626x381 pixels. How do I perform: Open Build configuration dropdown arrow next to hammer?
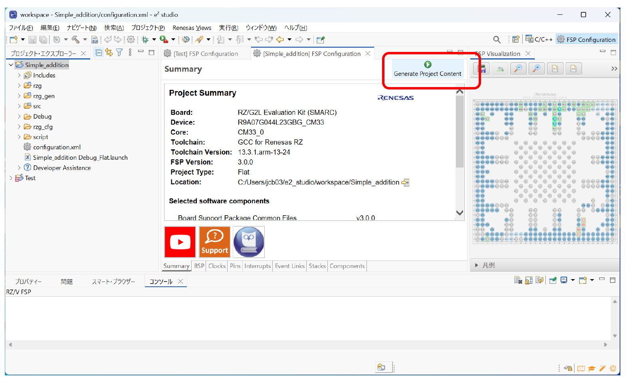(x=85, y=40)
